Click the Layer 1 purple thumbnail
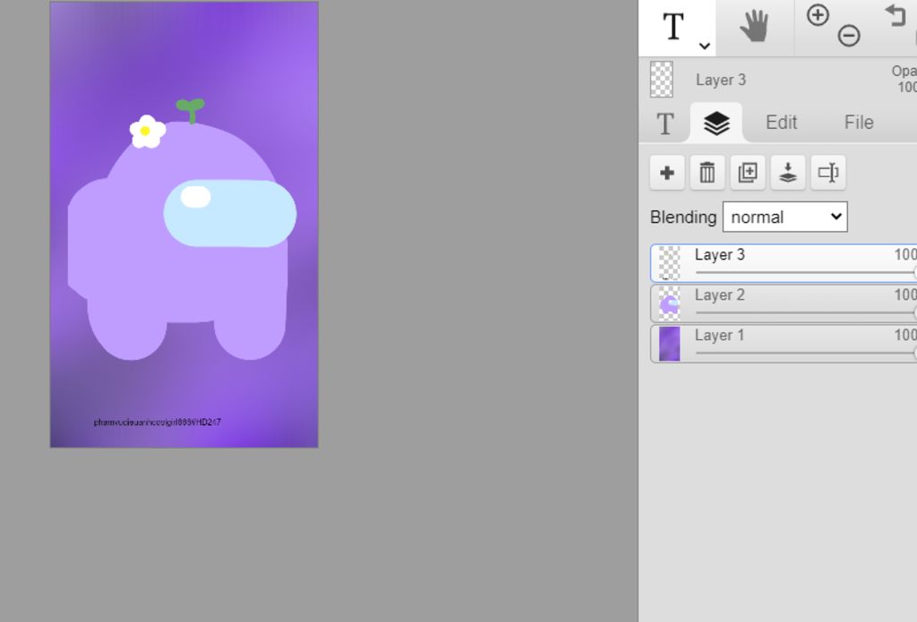This screenshot has width=917, height=622. click(670, 344)
